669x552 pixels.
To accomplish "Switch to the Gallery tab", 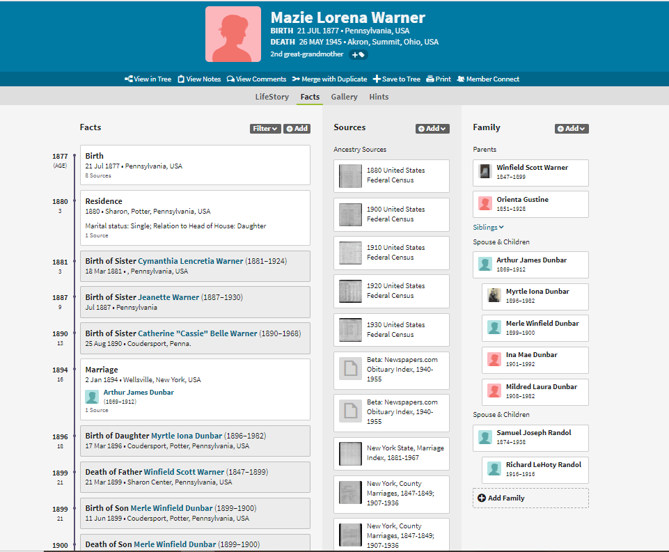I will (344, 97).
